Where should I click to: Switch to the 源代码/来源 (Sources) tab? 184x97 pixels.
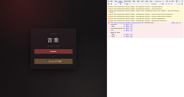[x=127, y=1]
